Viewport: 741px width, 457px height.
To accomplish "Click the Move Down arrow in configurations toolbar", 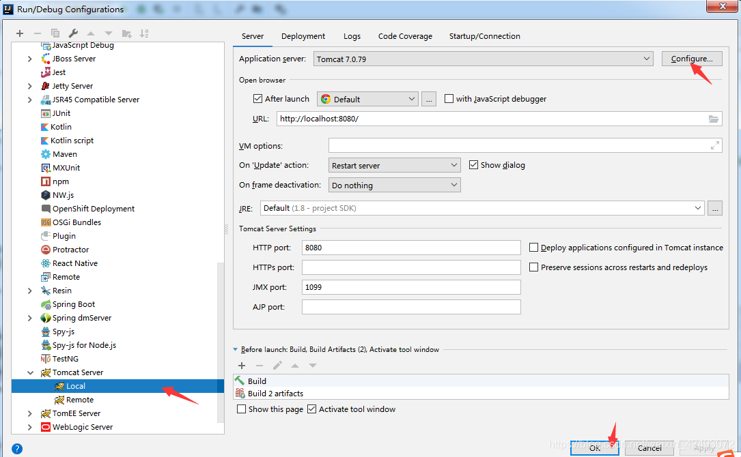I will 109,33.
